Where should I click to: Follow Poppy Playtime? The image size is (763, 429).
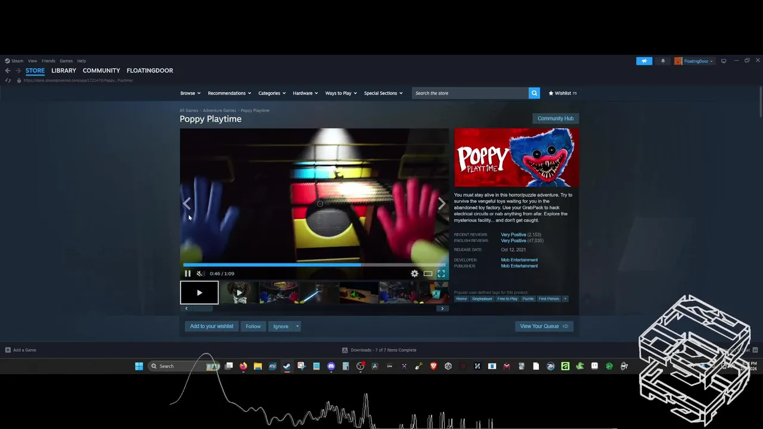(x=253, y=326)
